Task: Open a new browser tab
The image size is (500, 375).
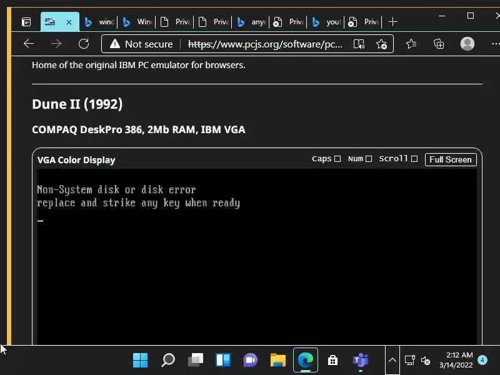Action: pos(393,22)
